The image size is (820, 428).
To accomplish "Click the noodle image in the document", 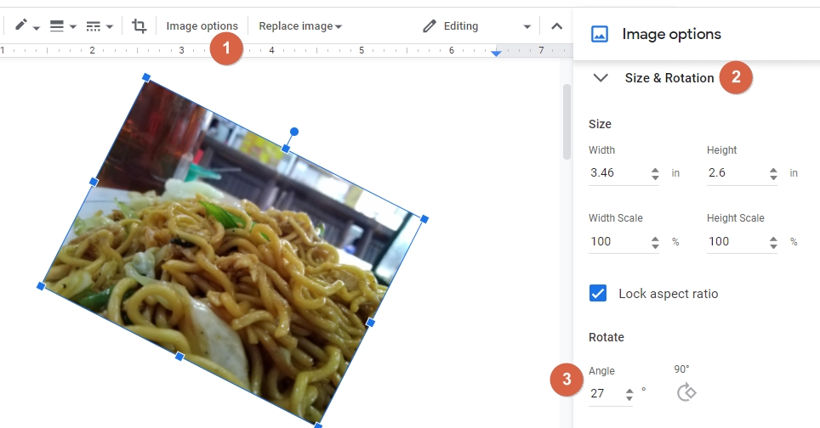I will coord(233,251).
